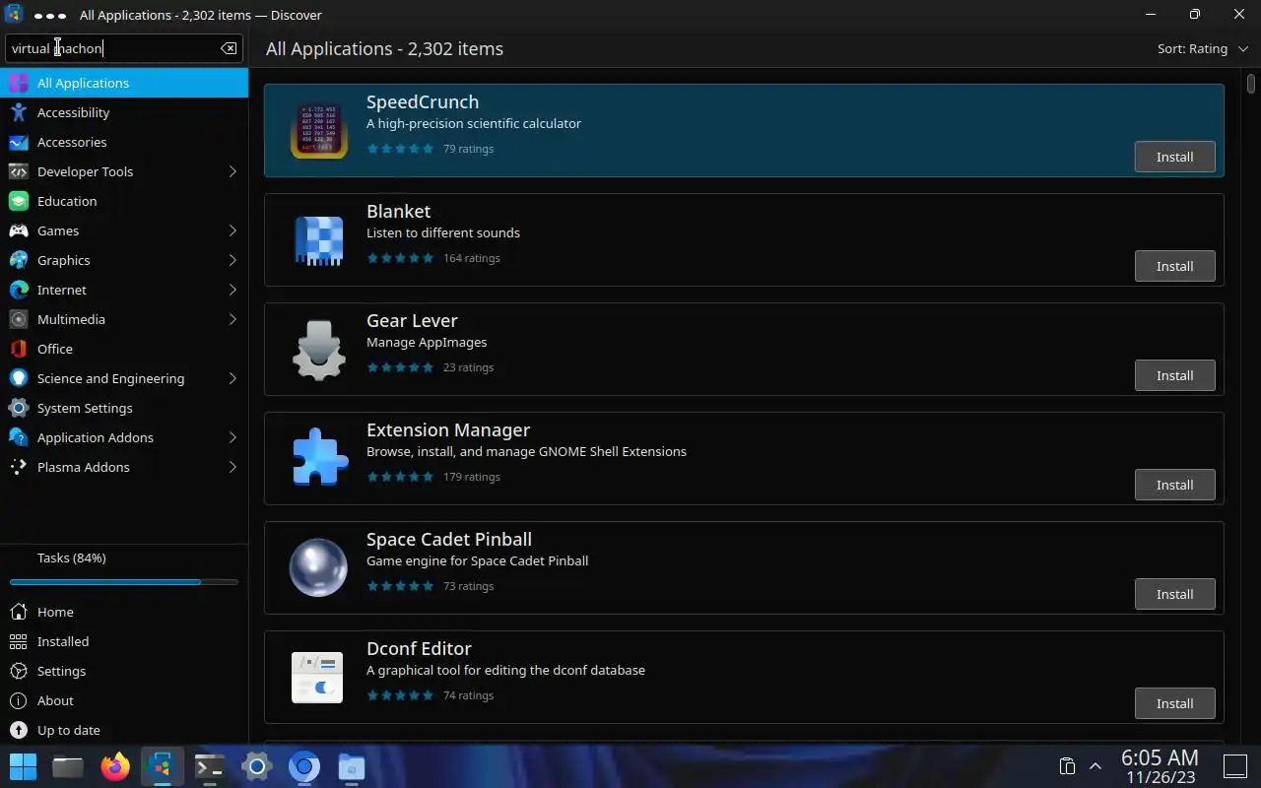Install Dconf Editor
Viewport: 1261px width, 788px height.
click(1174, 703)
